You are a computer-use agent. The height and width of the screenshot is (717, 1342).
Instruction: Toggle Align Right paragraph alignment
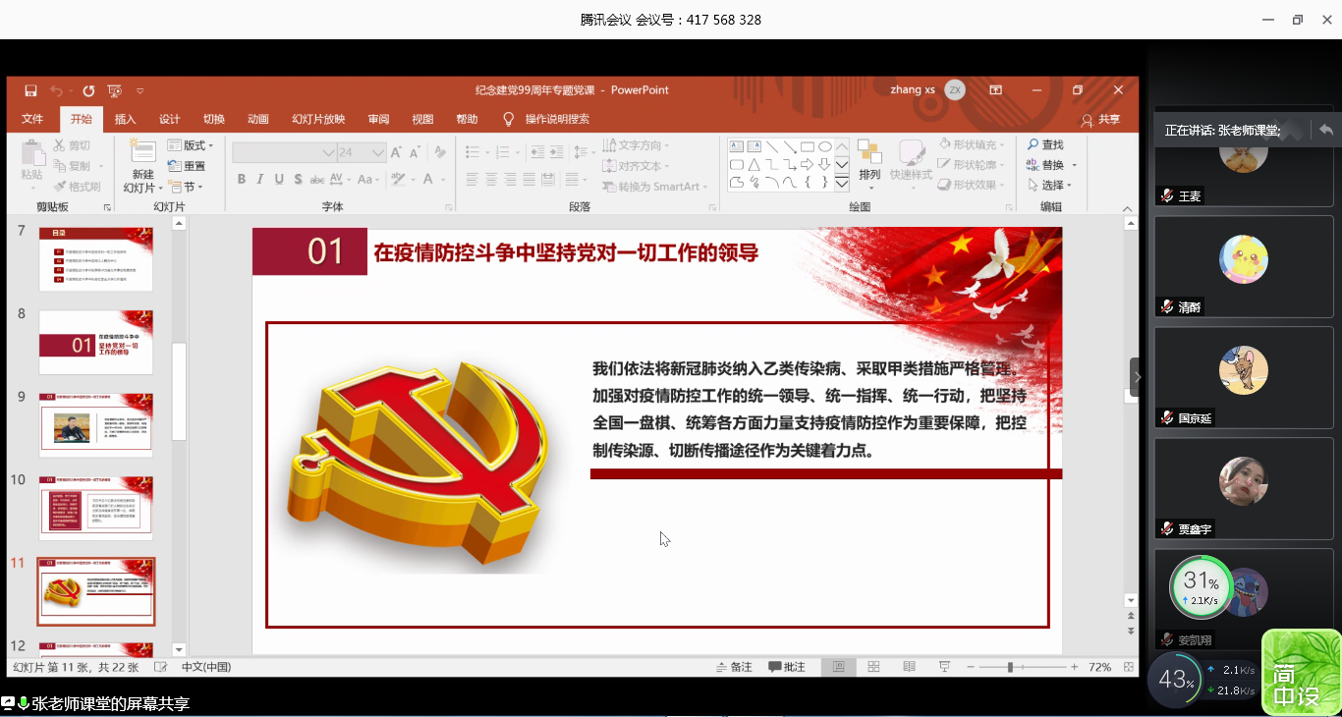(511, 179)
